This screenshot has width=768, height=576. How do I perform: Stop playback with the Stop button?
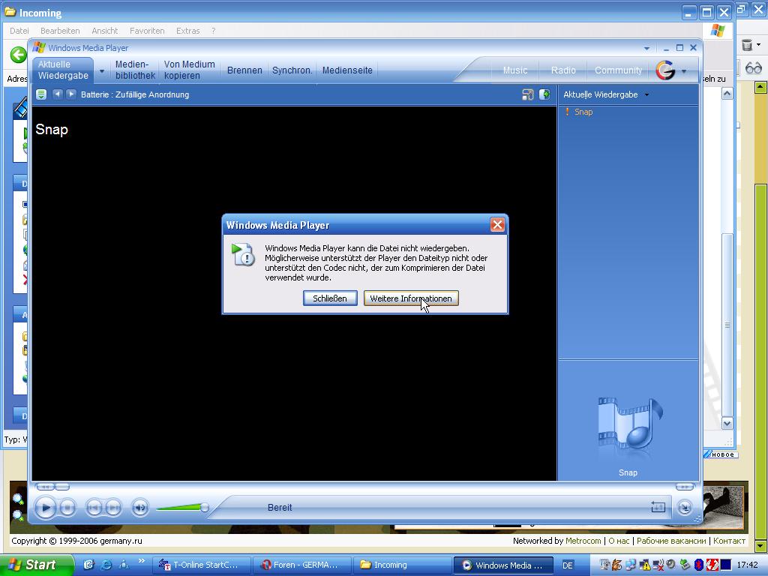click(67, 508)
